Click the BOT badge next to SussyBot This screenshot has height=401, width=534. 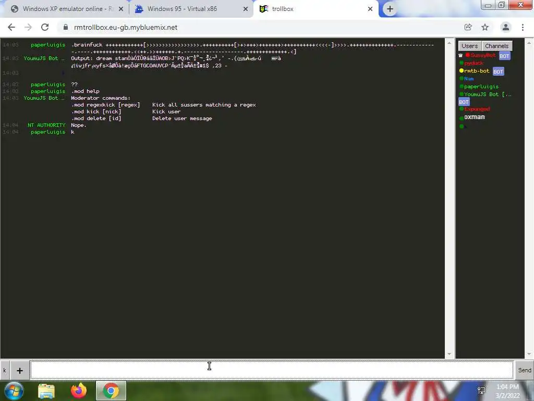tap(504, 56)
